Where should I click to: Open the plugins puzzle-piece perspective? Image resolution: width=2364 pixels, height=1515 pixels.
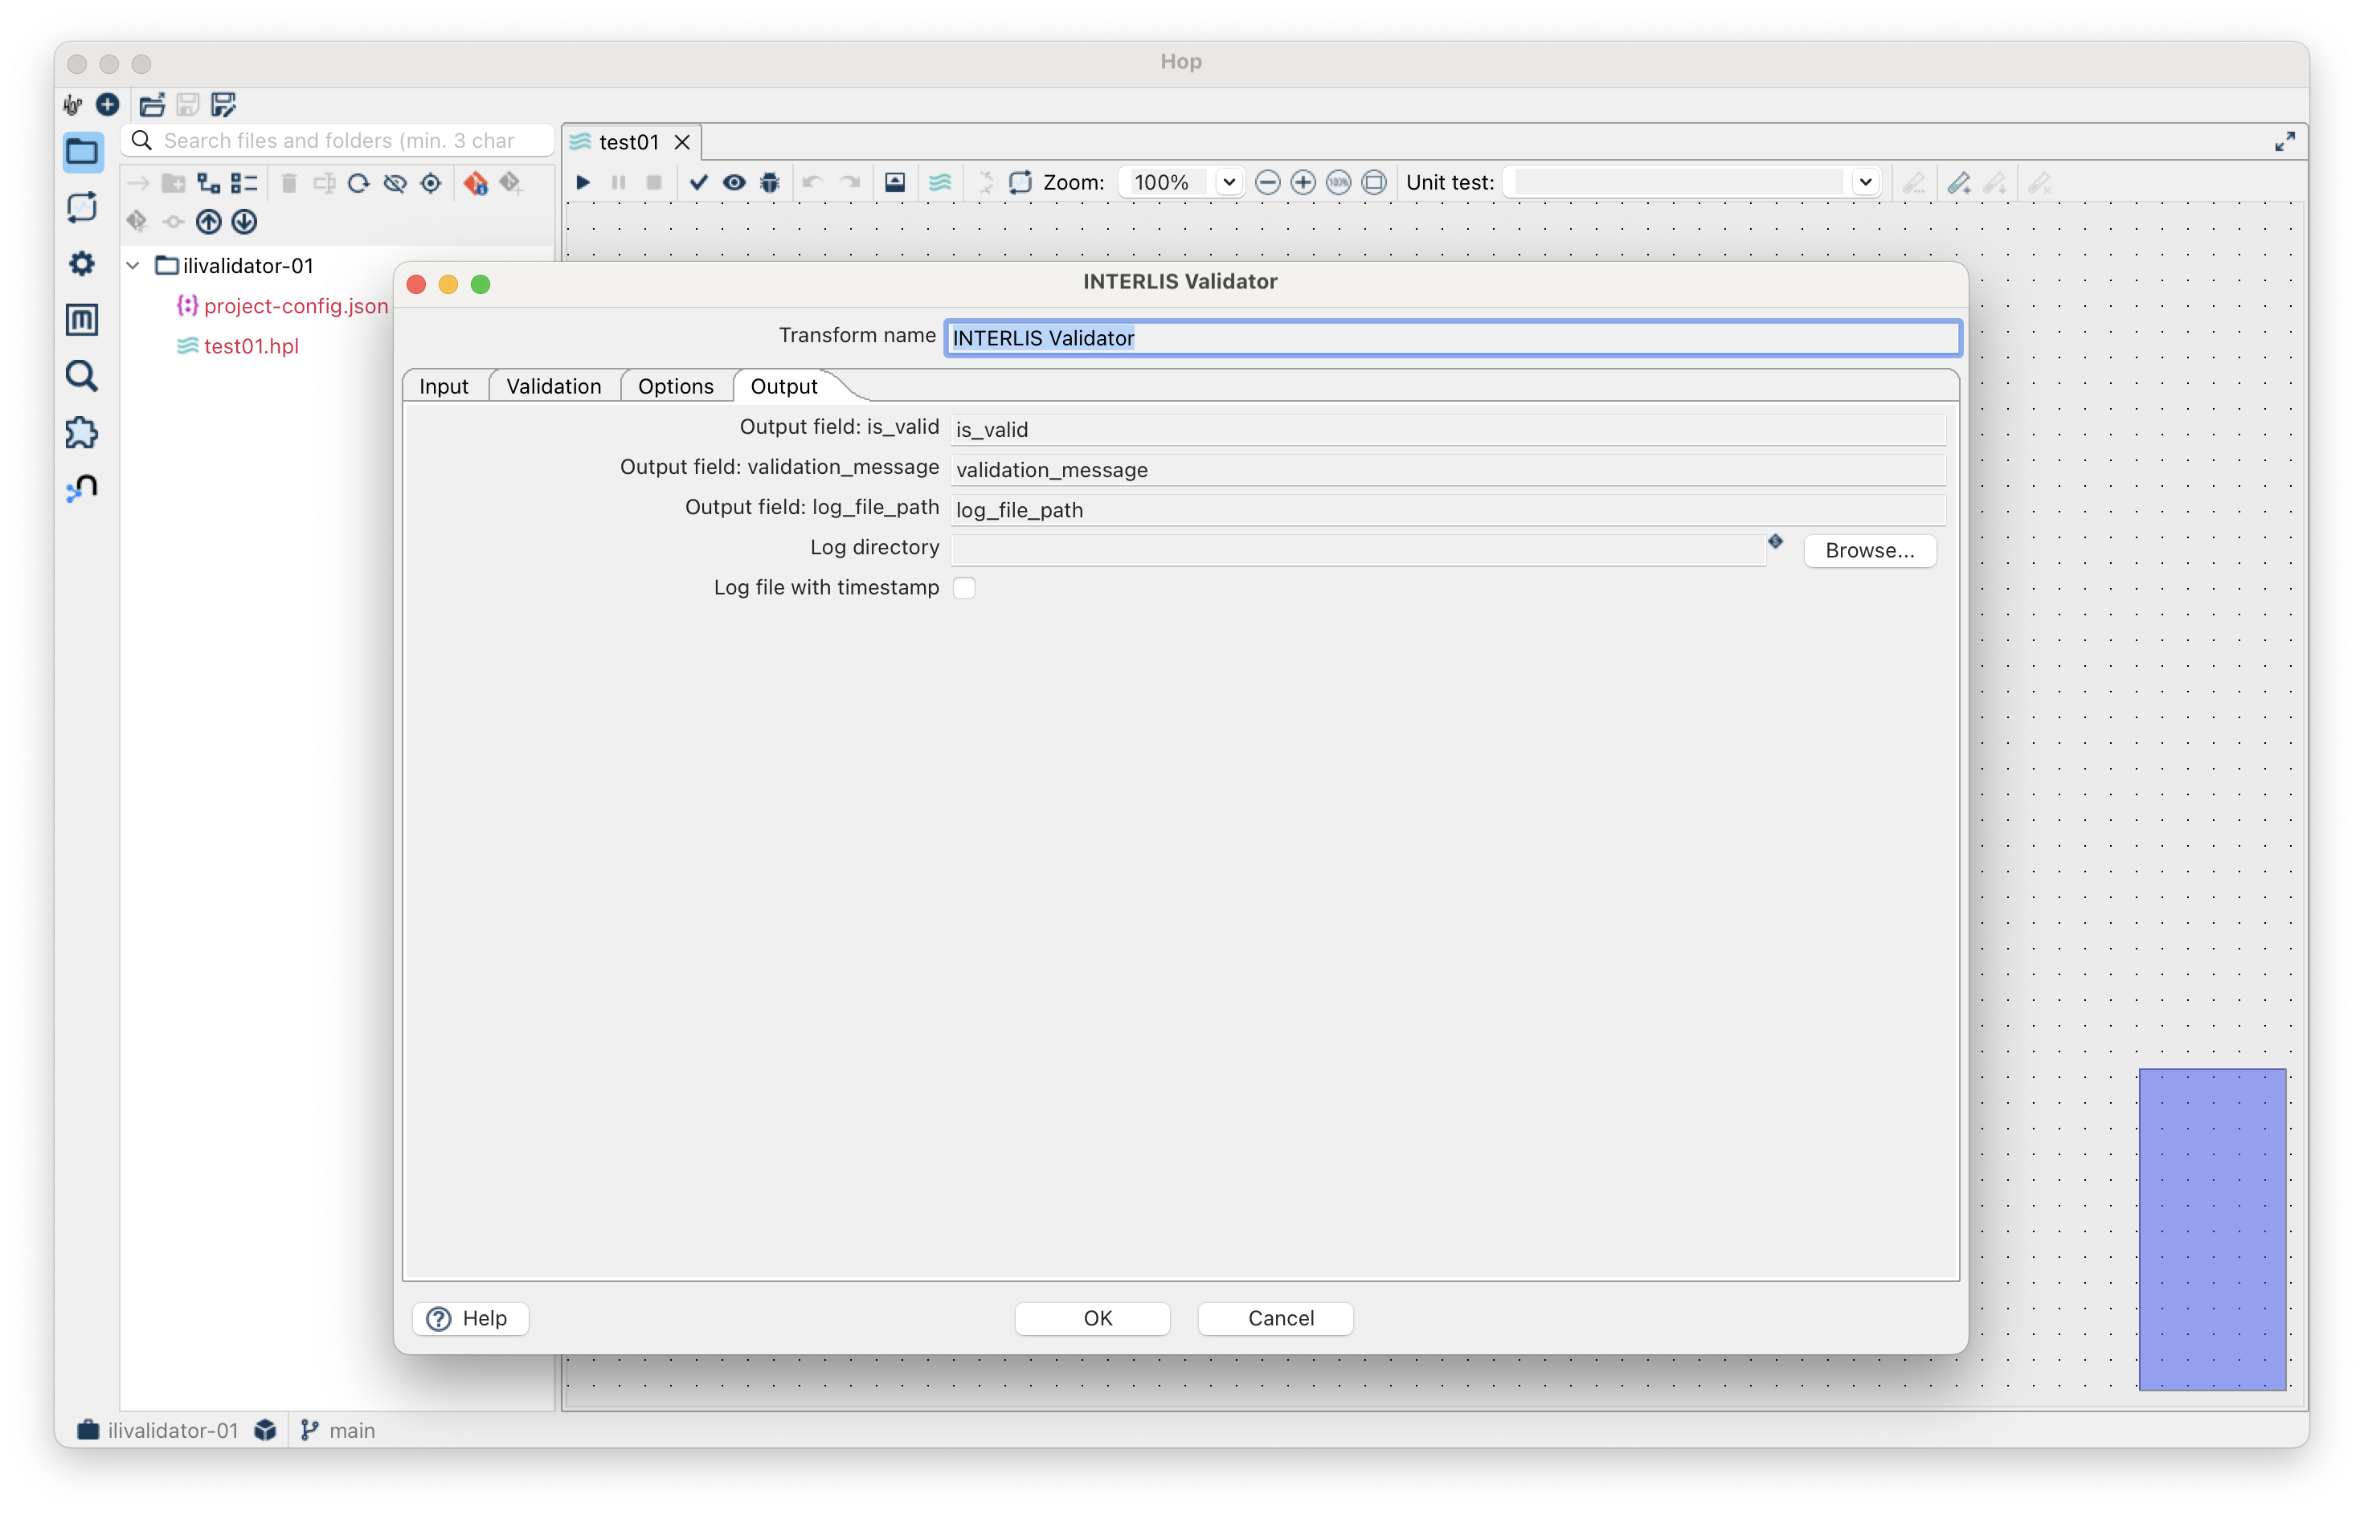[x=82, y=433]
